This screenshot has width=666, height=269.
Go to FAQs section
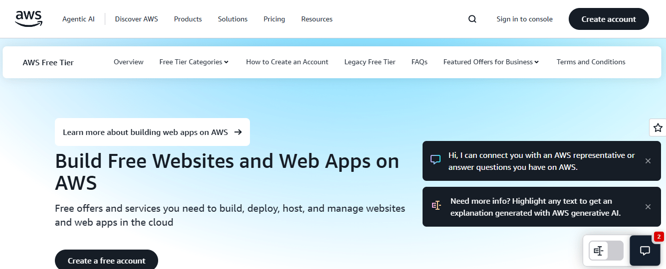click(x=420, y=62)
